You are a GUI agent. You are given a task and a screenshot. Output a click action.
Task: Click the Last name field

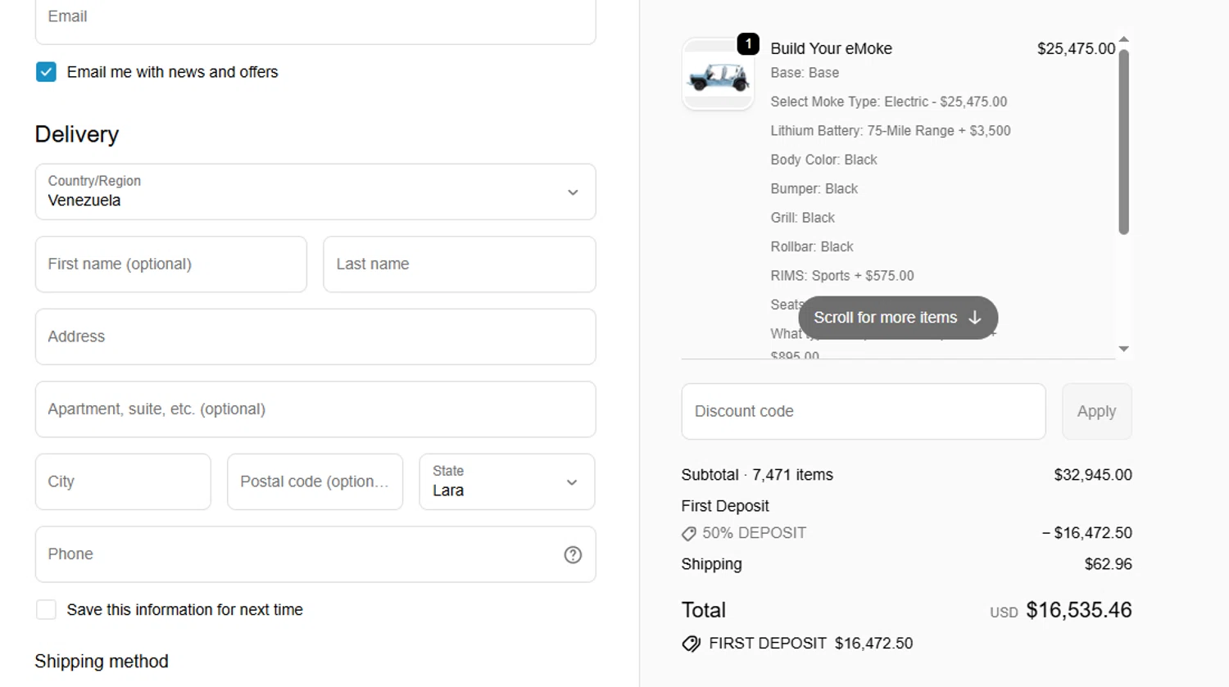click(x=460, y=264)
